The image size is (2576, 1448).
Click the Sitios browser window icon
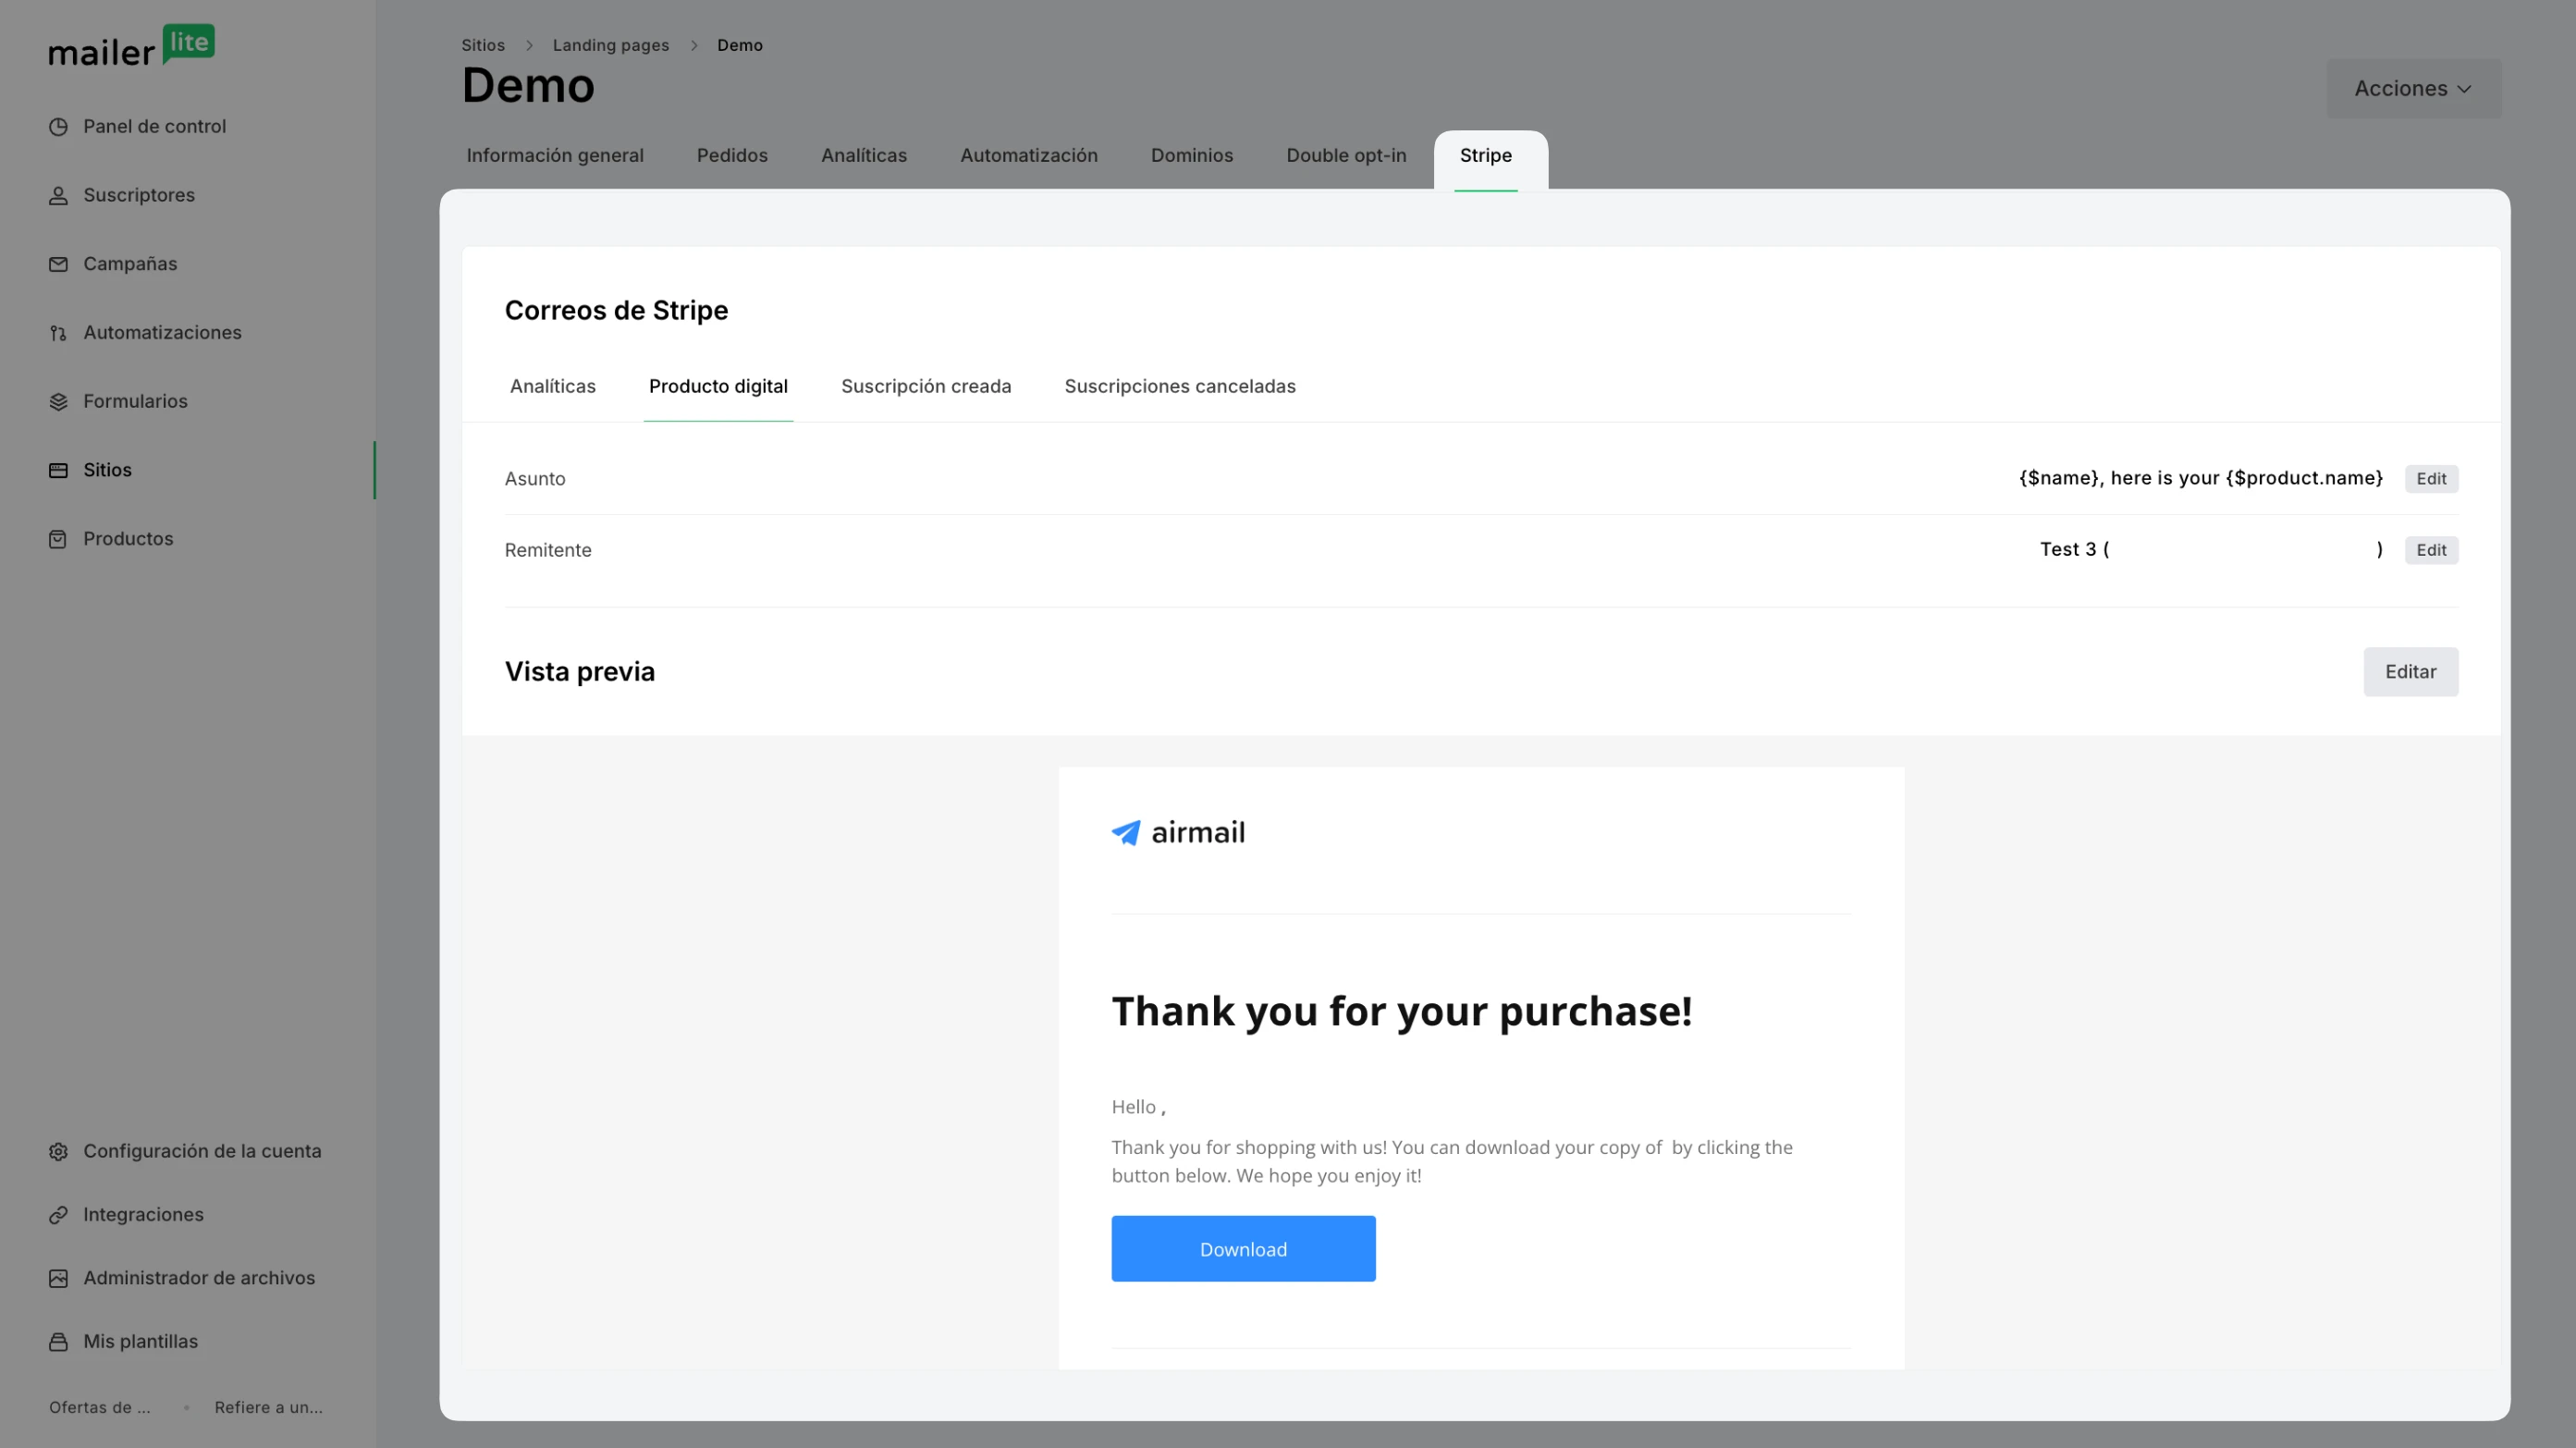click(58, 471)
